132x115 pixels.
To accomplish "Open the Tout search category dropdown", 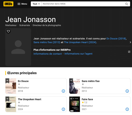I will [x=36, y=4].
